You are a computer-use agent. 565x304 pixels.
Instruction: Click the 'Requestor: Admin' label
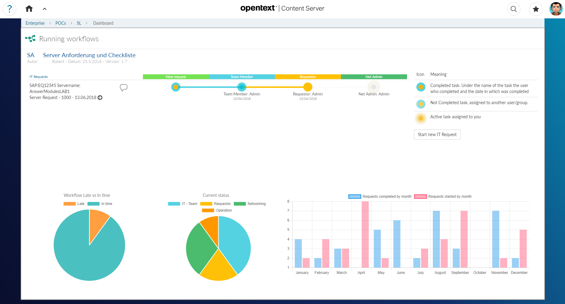click(308, 94)
